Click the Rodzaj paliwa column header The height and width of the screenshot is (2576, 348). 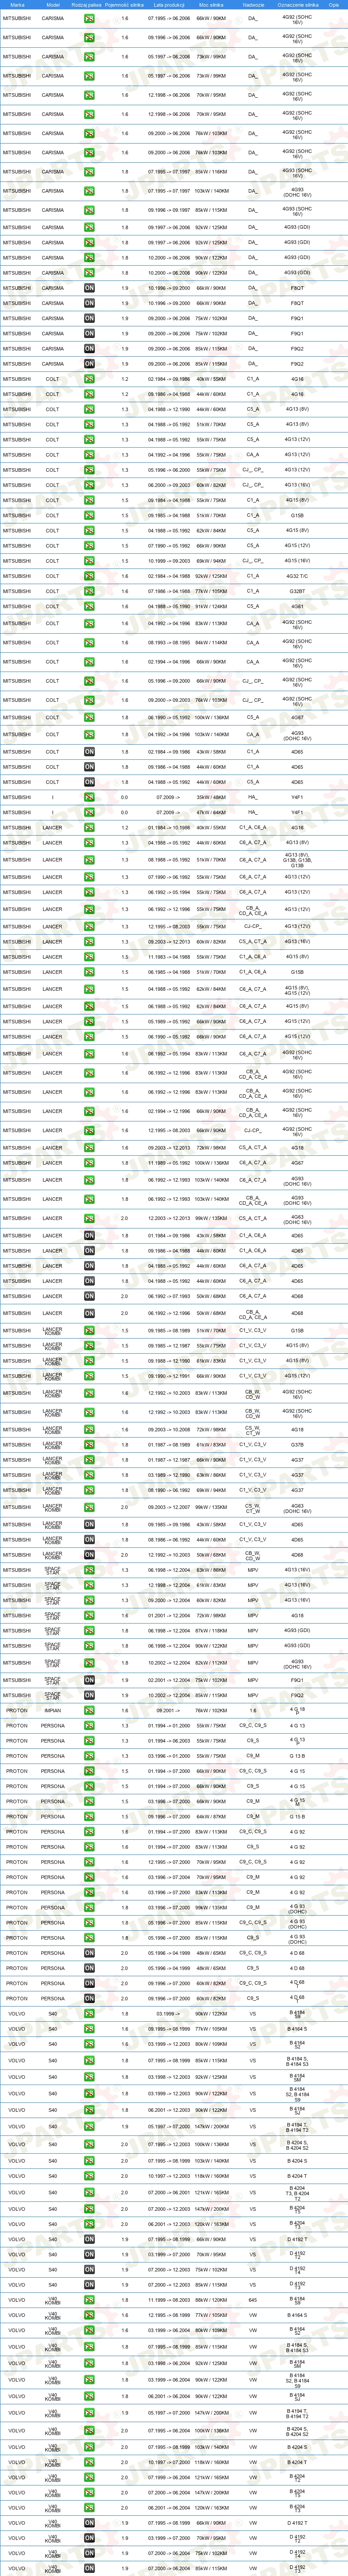click(x=88, y=5)
